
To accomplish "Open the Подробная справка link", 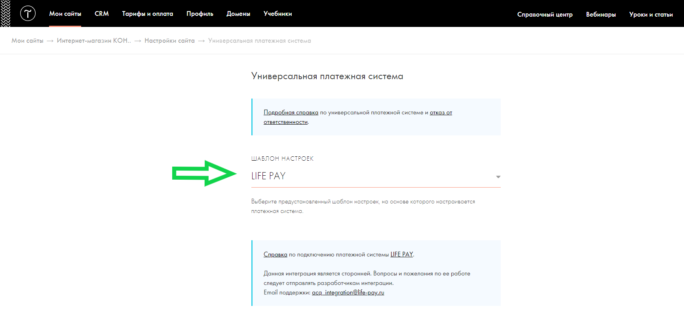I will click(291, 112).
